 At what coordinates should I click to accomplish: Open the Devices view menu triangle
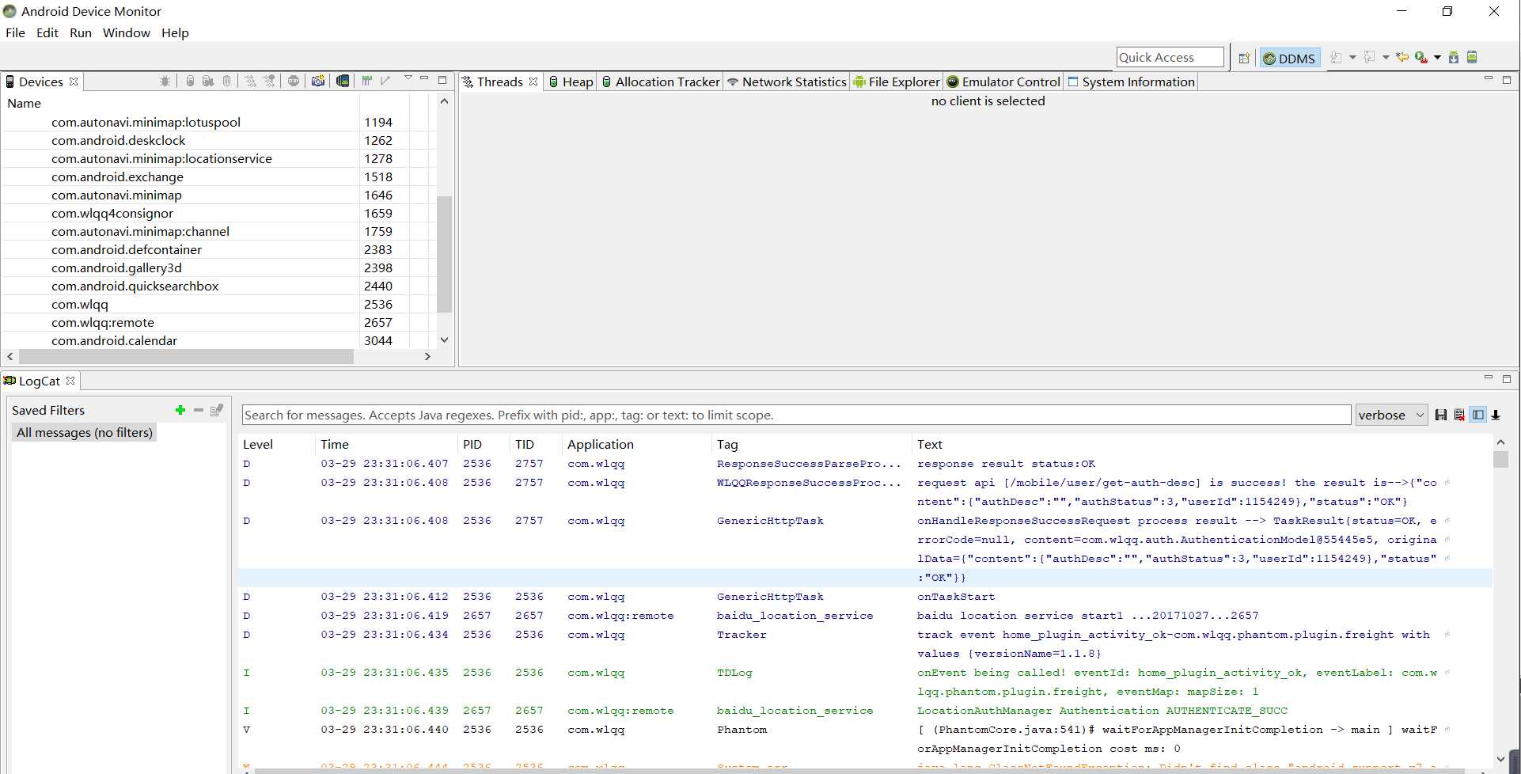(x=408, y=78)
